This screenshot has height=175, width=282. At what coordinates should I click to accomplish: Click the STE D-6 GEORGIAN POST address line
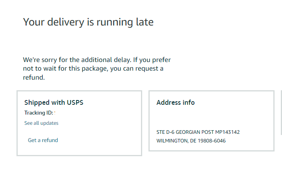pos(198,132)
